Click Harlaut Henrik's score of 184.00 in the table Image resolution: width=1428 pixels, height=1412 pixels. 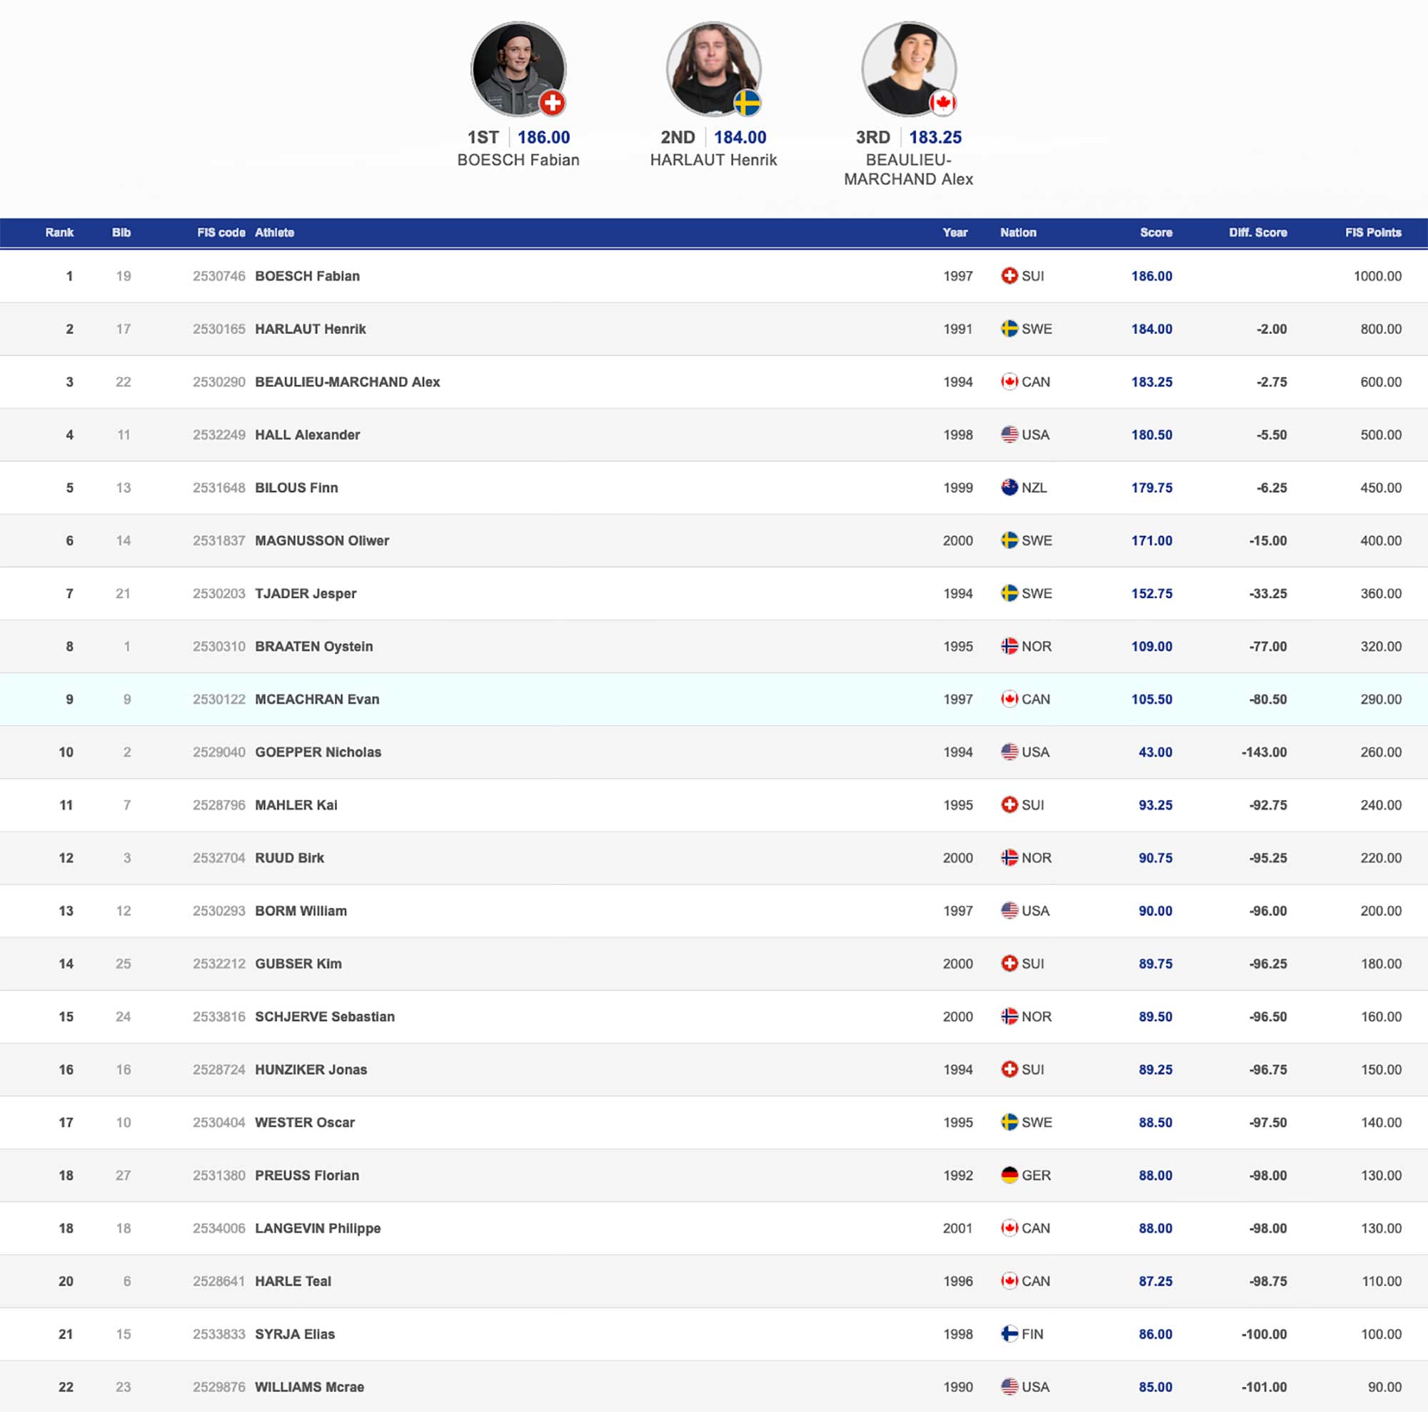coord(1151,329)
